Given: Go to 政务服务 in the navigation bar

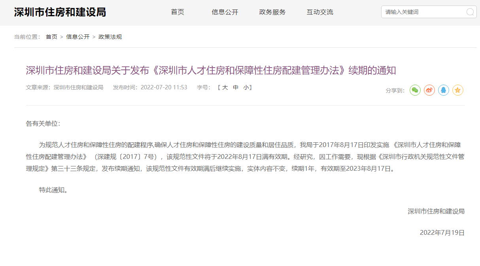Looking at the screenshot, I should click(x=272, y=12).
